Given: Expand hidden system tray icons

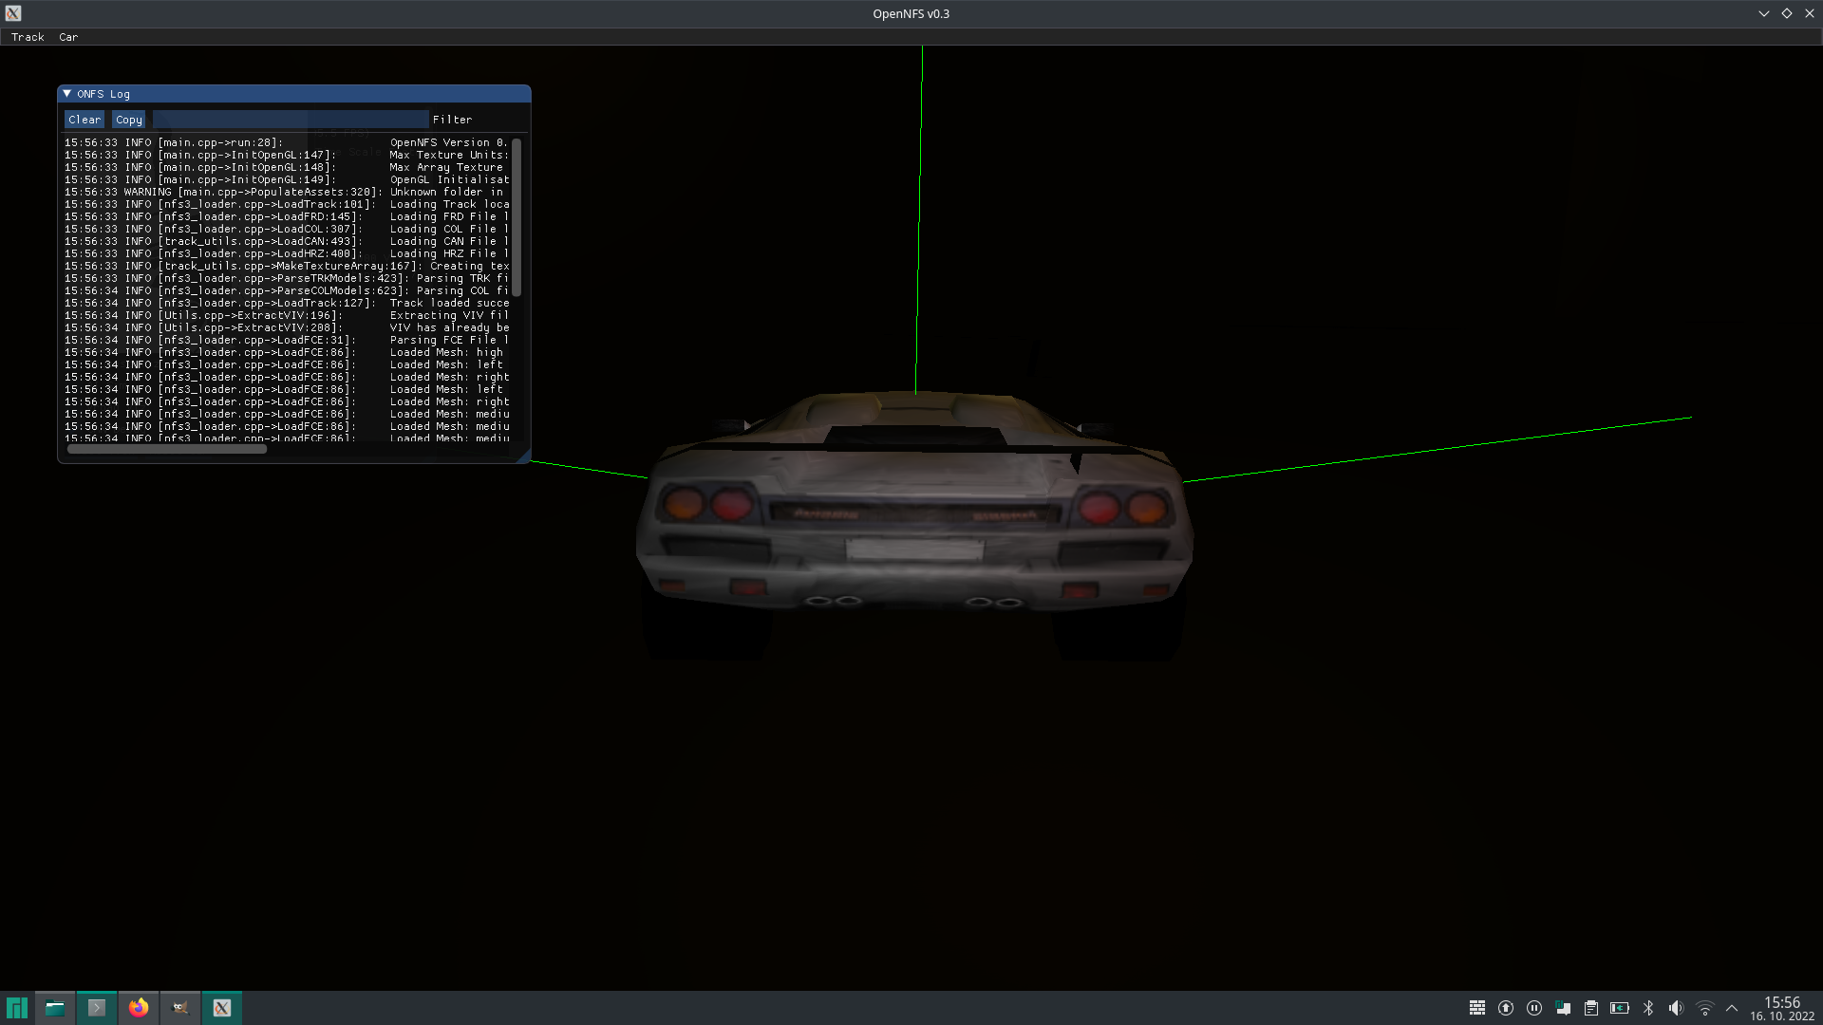Looking at the screenshot, I should point(1733,1008).
